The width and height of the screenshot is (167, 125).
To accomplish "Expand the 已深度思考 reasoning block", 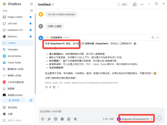I will 157,37.
